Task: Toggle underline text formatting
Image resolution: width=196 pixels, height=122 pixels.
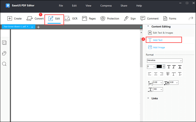Action: tap(180, 67)
